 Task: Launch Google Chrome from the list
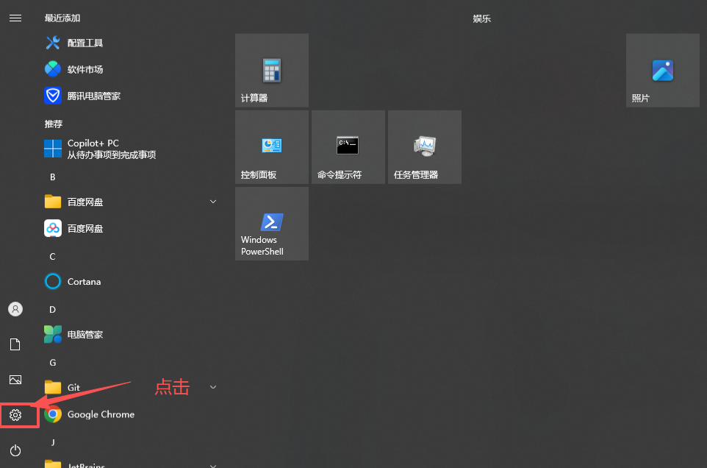click(x=100, y=414)
